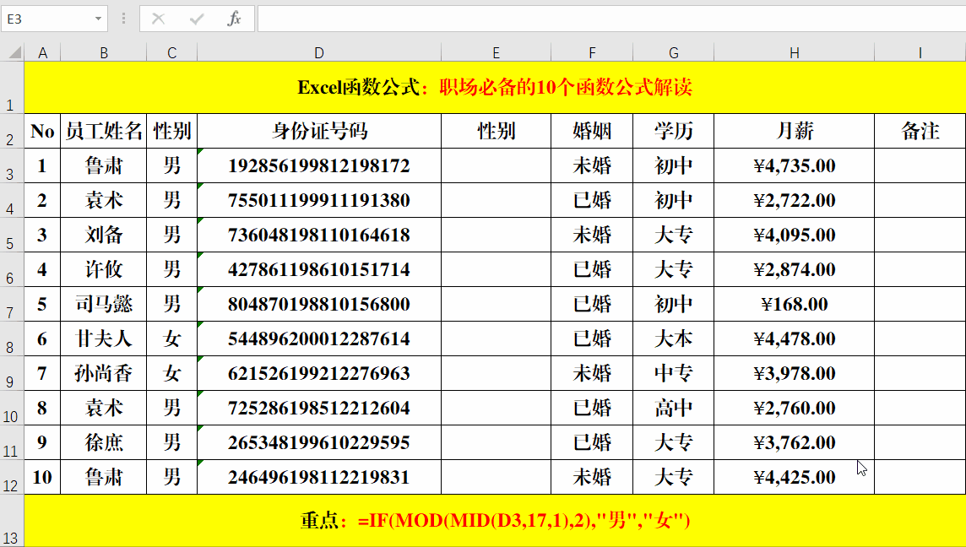966x547 pixels.
Task: Click salary cell ¥4,478.00
Action: (x=794, y=338)
